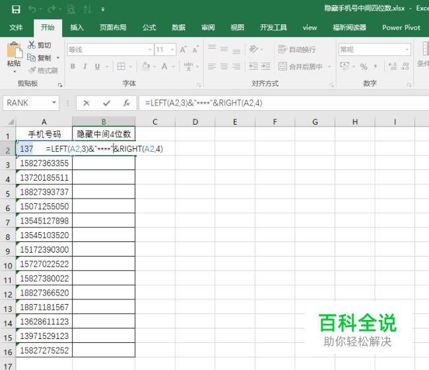Open the 剪贴板 clipboard dialog launcher
Screen dimensions: 429x370
(60, 85)
